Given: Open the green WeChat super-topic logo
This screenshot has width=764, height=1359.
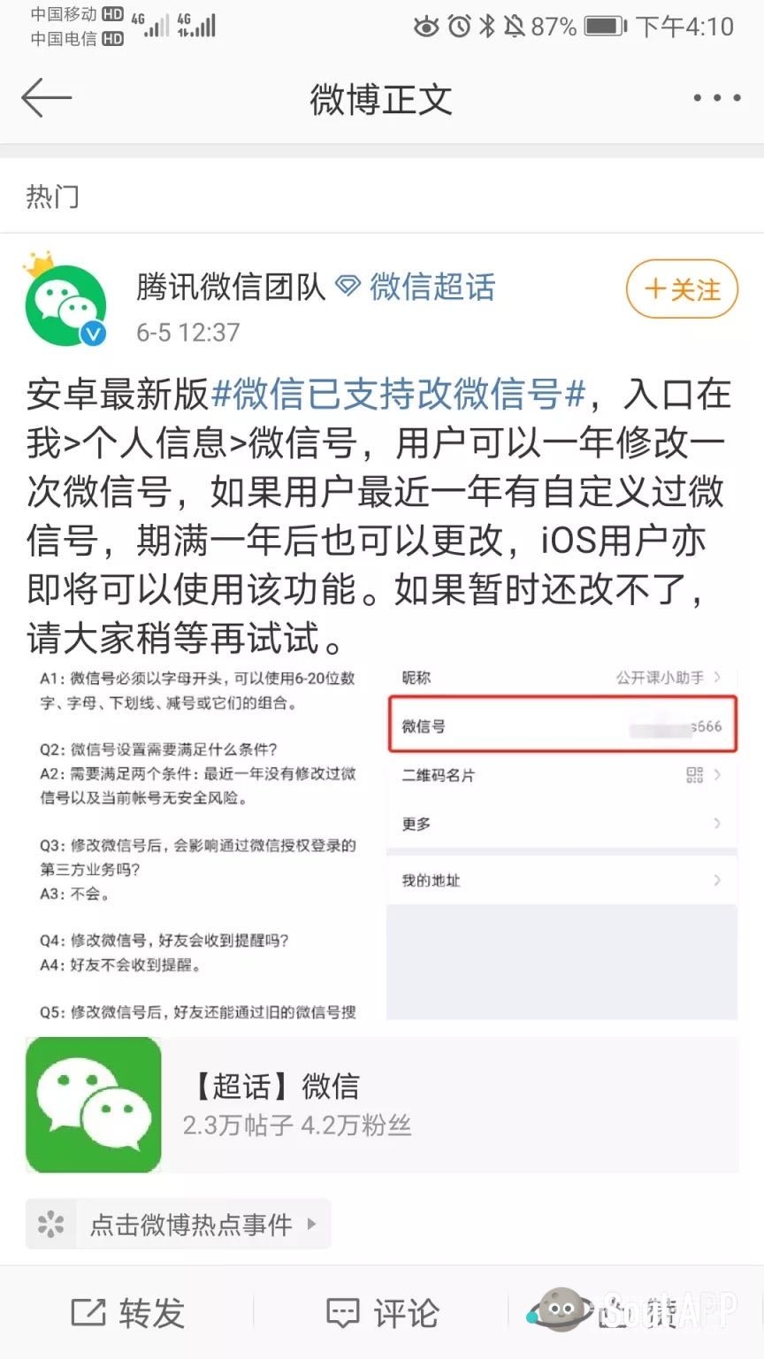Looking at the screenshot, I should pyautogui.click(x=94, y=1105).
